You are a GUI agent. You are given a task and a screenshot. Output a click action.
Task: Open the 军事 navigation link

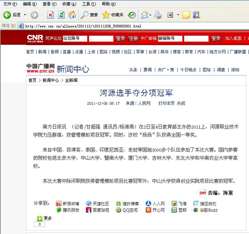click(140, 52)
